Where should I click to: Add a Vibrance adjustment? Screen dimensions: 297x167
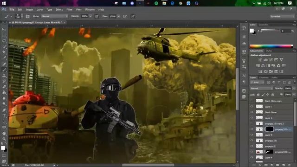click(x=281, y=60)
